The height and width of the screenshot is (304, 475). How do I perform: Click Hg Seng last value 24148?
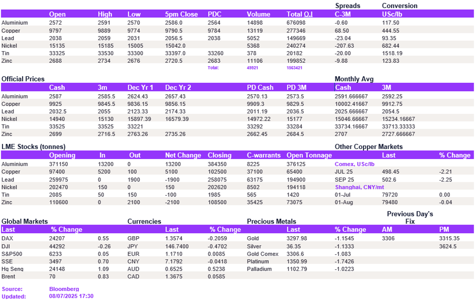point(57,269)
